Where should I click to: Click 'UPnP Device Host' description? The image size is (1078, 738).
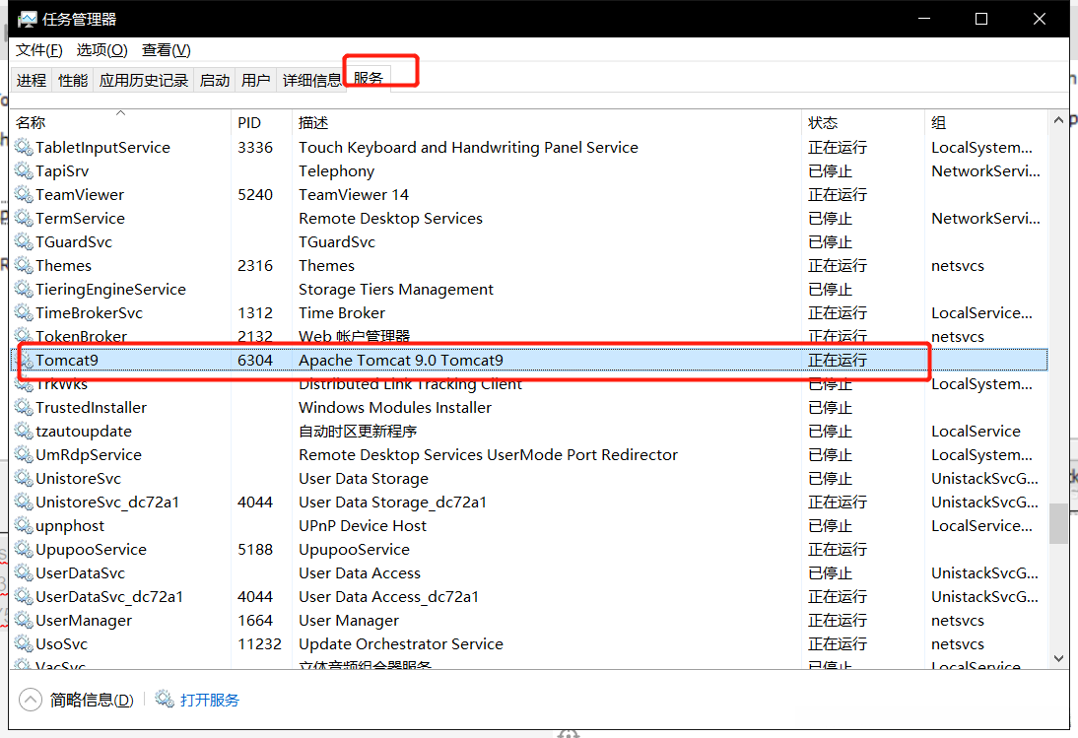click(363, 526)
